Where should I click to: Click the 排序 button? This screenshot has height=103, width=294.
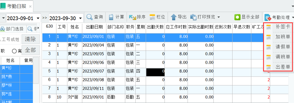click(x=137, y=17)
